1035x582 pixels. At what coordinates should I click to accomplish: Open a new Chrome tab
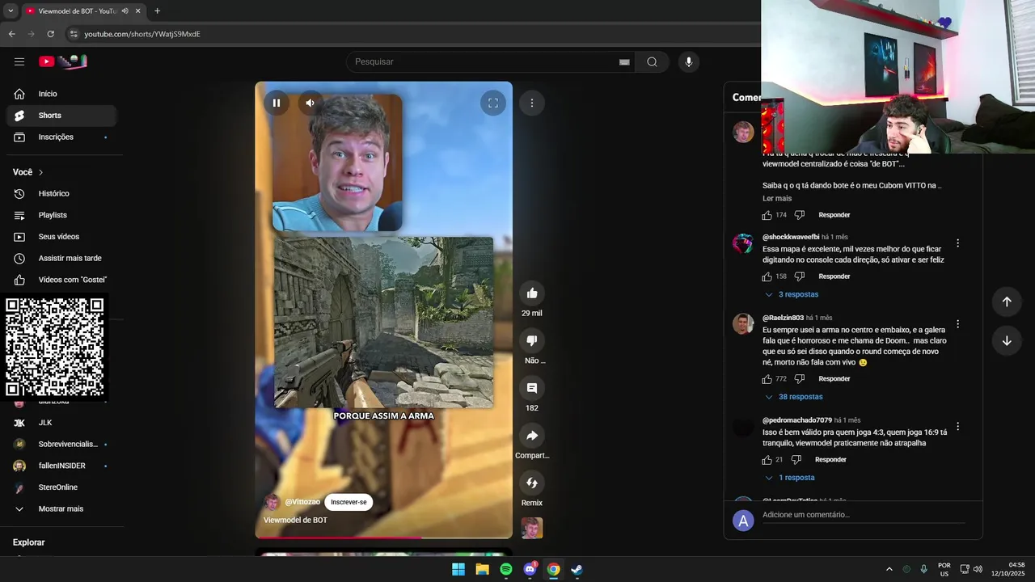[157, 11]
